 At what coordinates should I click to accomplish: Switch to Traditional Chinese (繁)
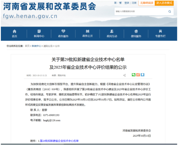[120, 3]
